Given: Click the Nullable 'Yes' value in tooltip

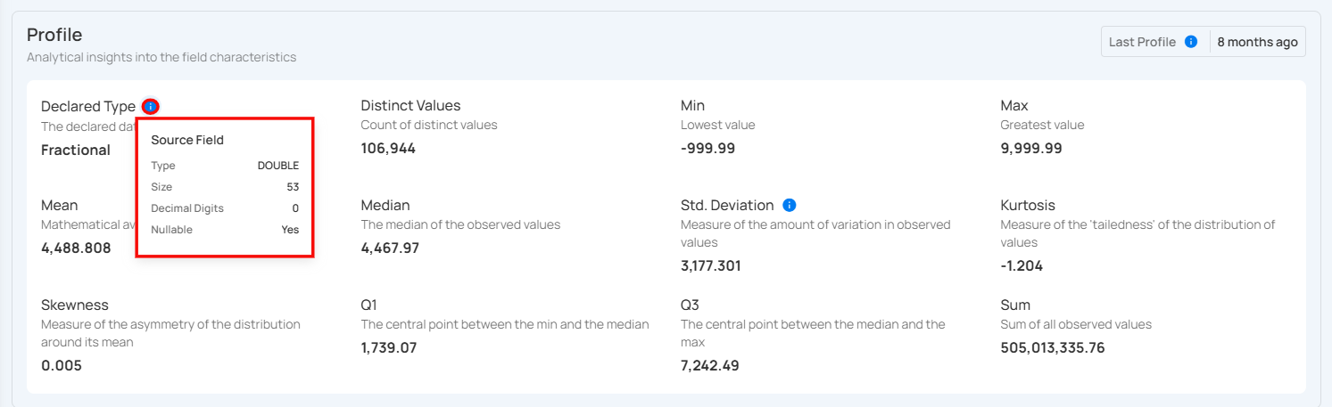Looking at the screenshot, I should click(290, 230).
